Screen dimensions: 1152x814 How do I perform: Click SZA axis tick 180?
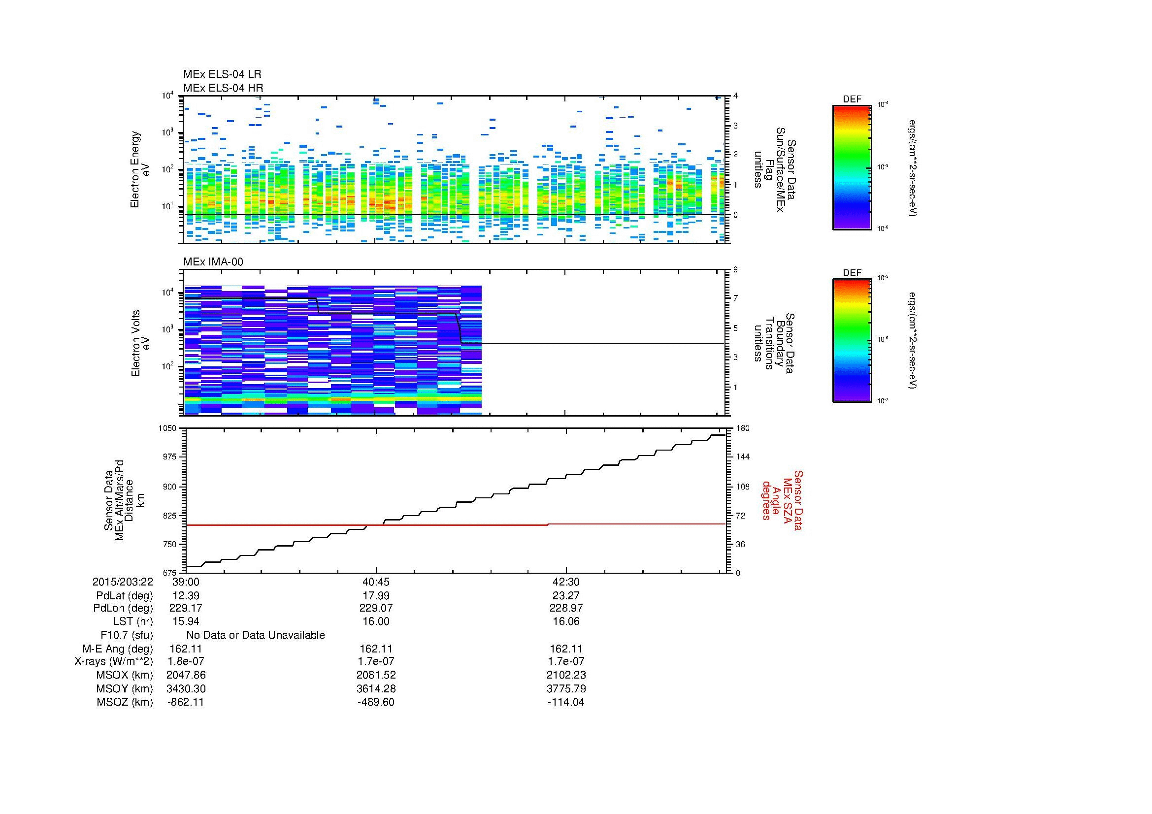742,428
